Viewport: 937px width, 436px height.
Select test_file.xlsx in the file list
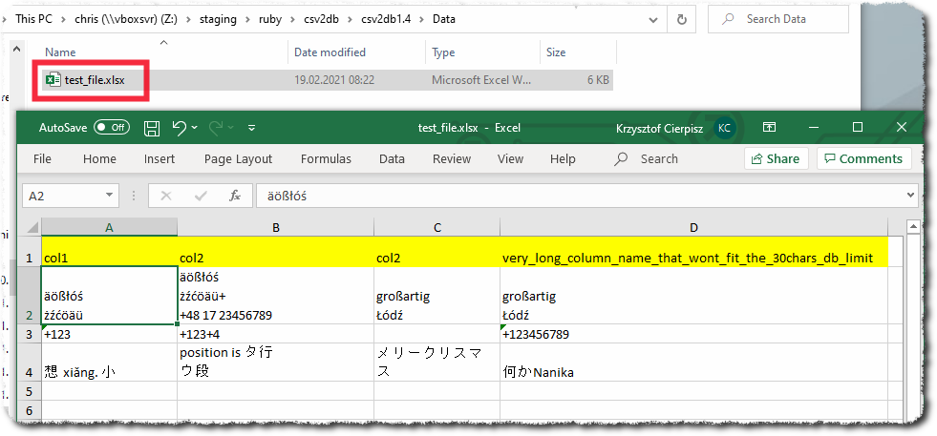point(94,80)
